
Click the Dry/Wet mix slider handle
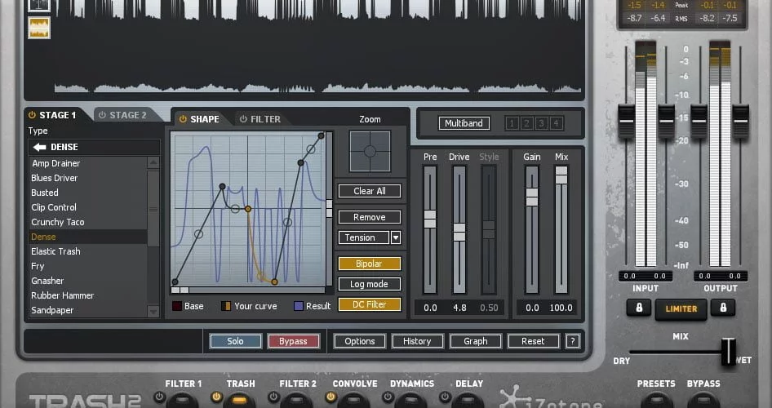pos(728,352)
